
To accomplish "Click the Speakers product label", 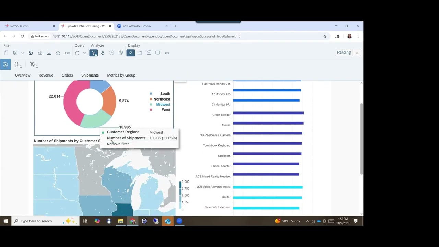I will 224,156.
